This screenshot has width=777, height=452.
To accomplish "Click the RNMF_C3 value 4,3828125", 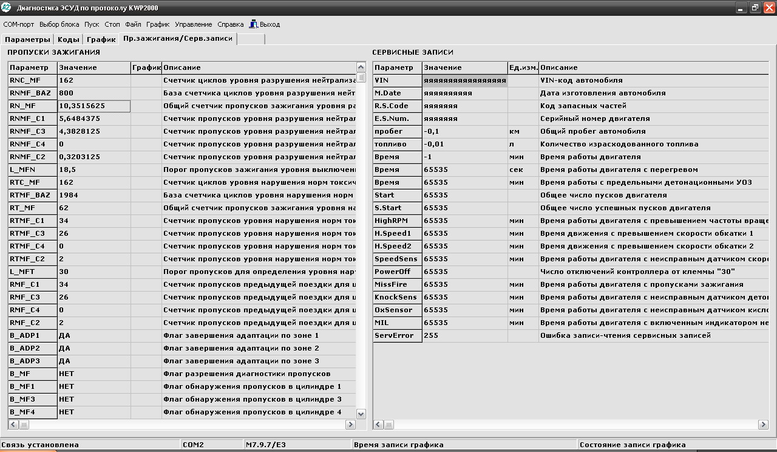I will pyautogui.click(x=94, y=131).
